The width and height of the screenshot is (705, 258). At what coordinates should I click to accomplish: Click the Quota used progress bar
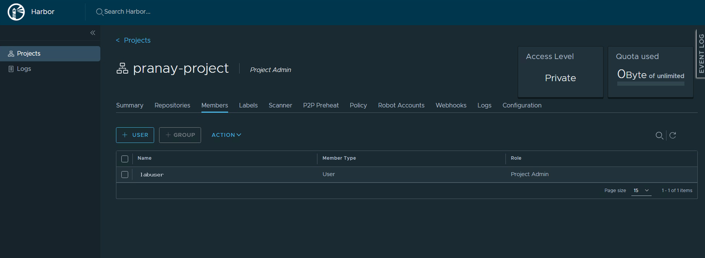pyautogui.click(x=650, y=84)
